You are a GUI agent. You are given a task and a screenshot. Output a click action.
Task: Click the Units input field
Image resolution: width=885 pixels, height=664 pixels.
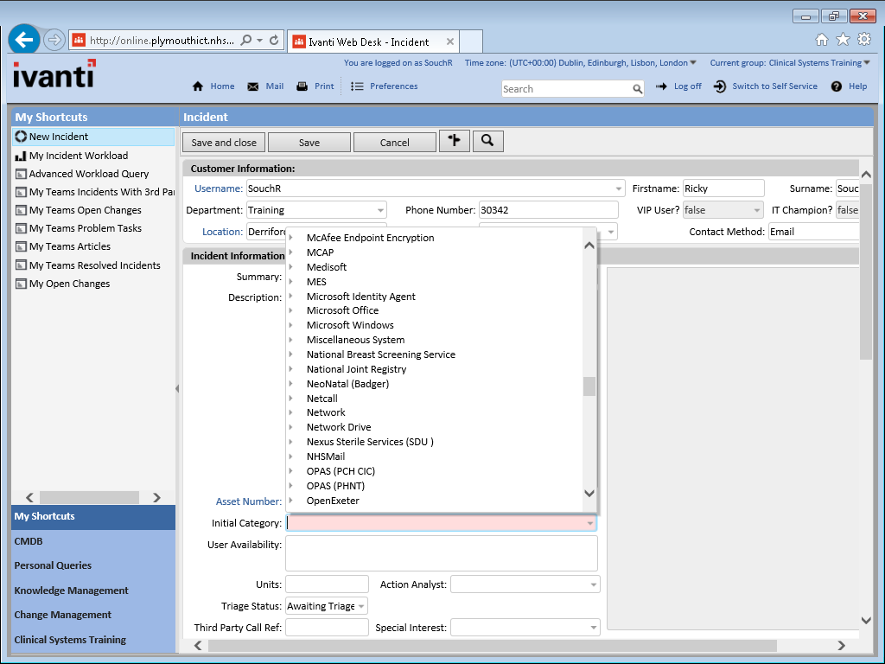(327, 584)
